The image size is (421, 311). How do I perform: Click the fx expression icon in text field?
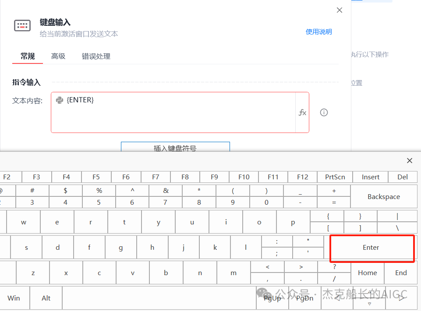tap(302, 112)
